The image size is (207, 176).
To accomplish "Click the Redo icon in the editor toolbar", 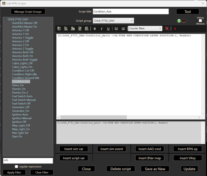I will pos(87,29).
